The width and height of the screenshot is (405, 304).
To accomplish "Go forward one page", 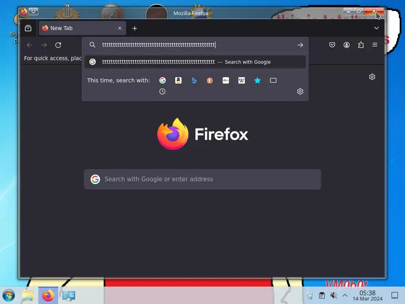I will 44,45.
